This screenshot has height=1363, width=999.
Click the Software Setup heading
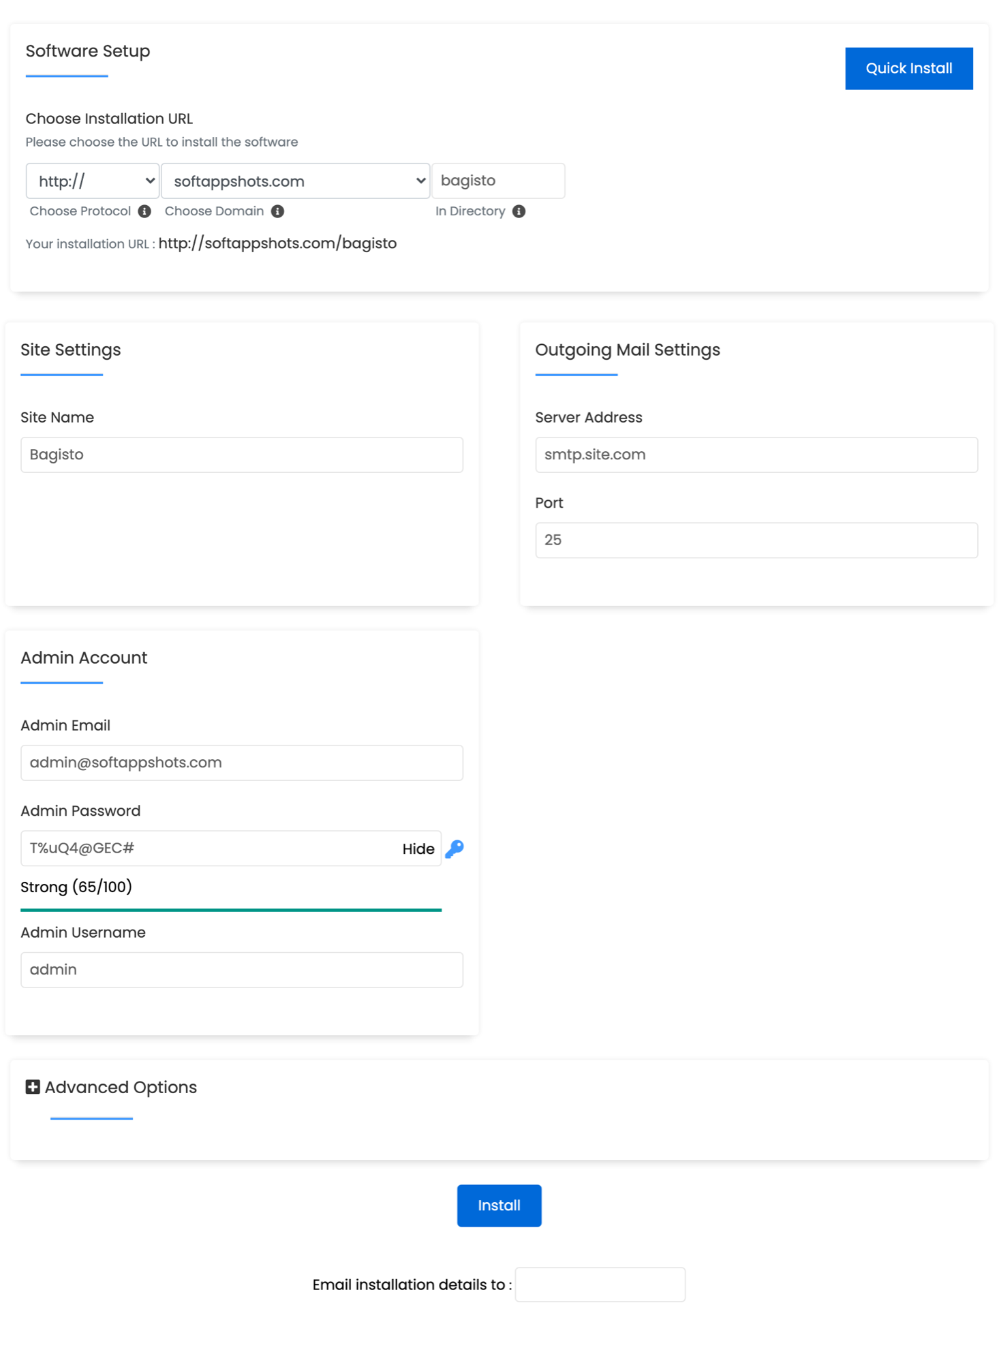[x=88, y=51]
